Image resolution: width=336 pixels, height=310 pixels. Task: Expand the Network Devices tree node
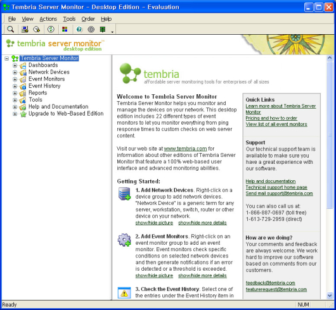click(15, 73)
